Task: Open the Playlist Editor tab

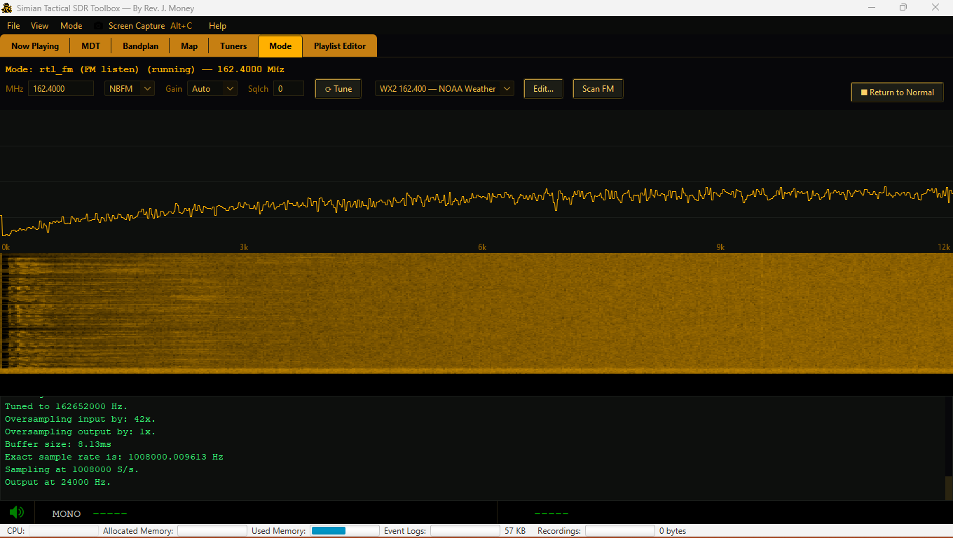Action: 340,46
